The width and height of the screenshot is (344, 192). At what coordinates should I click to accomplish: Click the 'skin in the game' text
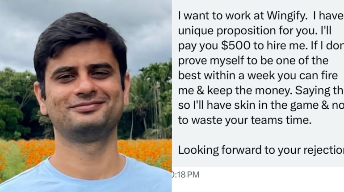coord(260,105)
